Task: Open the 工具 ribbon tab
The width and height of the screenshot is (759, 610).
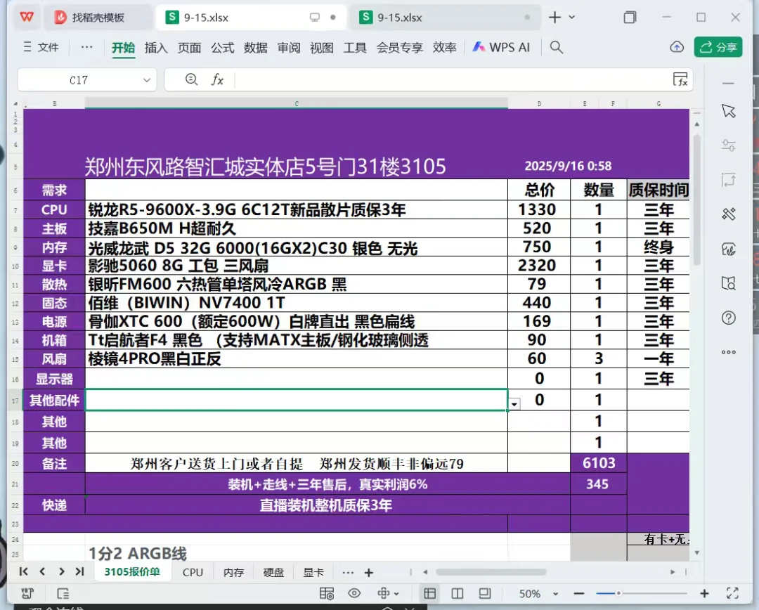Action: 355,48
